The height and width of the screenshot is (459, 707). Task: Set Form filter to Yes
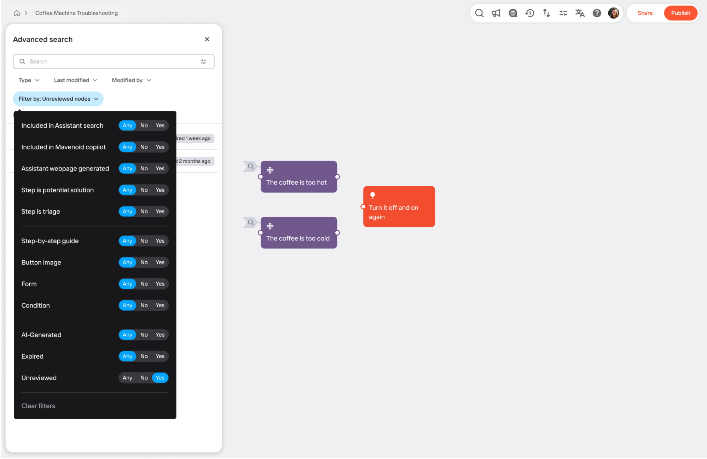(160, 284)
